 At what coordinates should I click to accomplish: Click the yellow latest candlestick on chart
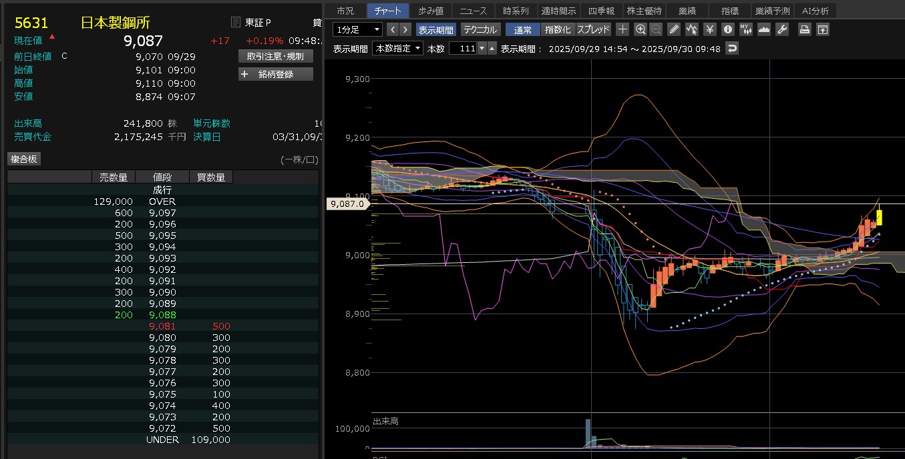click(880, 217)
